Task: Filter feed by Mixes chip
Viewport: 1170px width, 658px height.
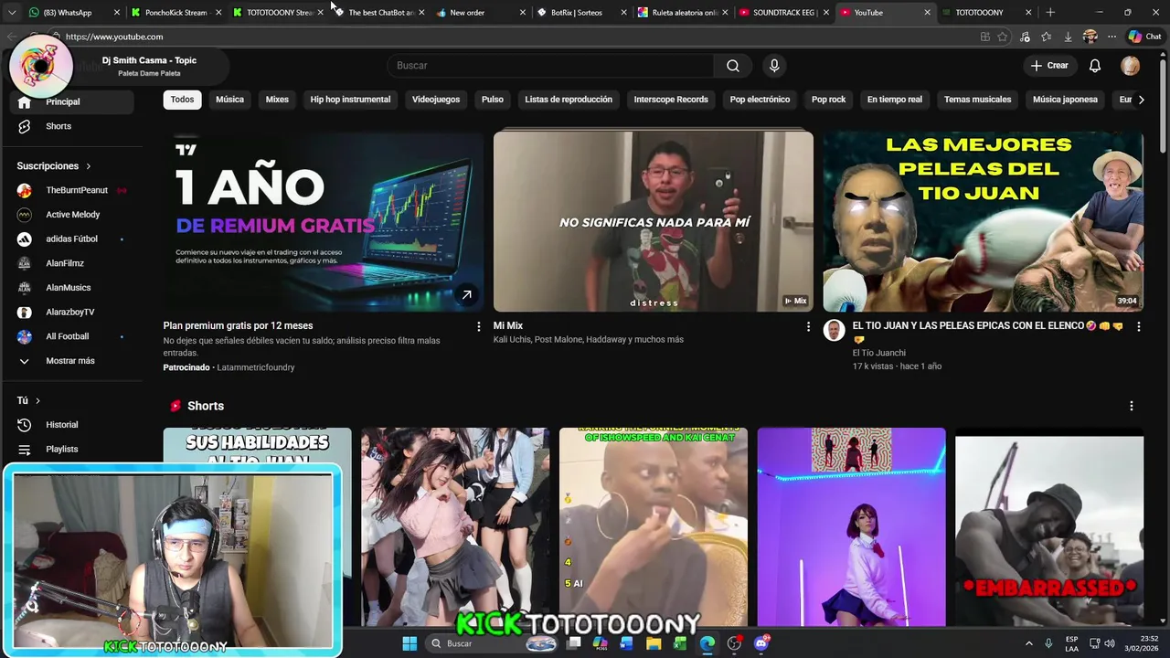Action: tap(277, 100)
